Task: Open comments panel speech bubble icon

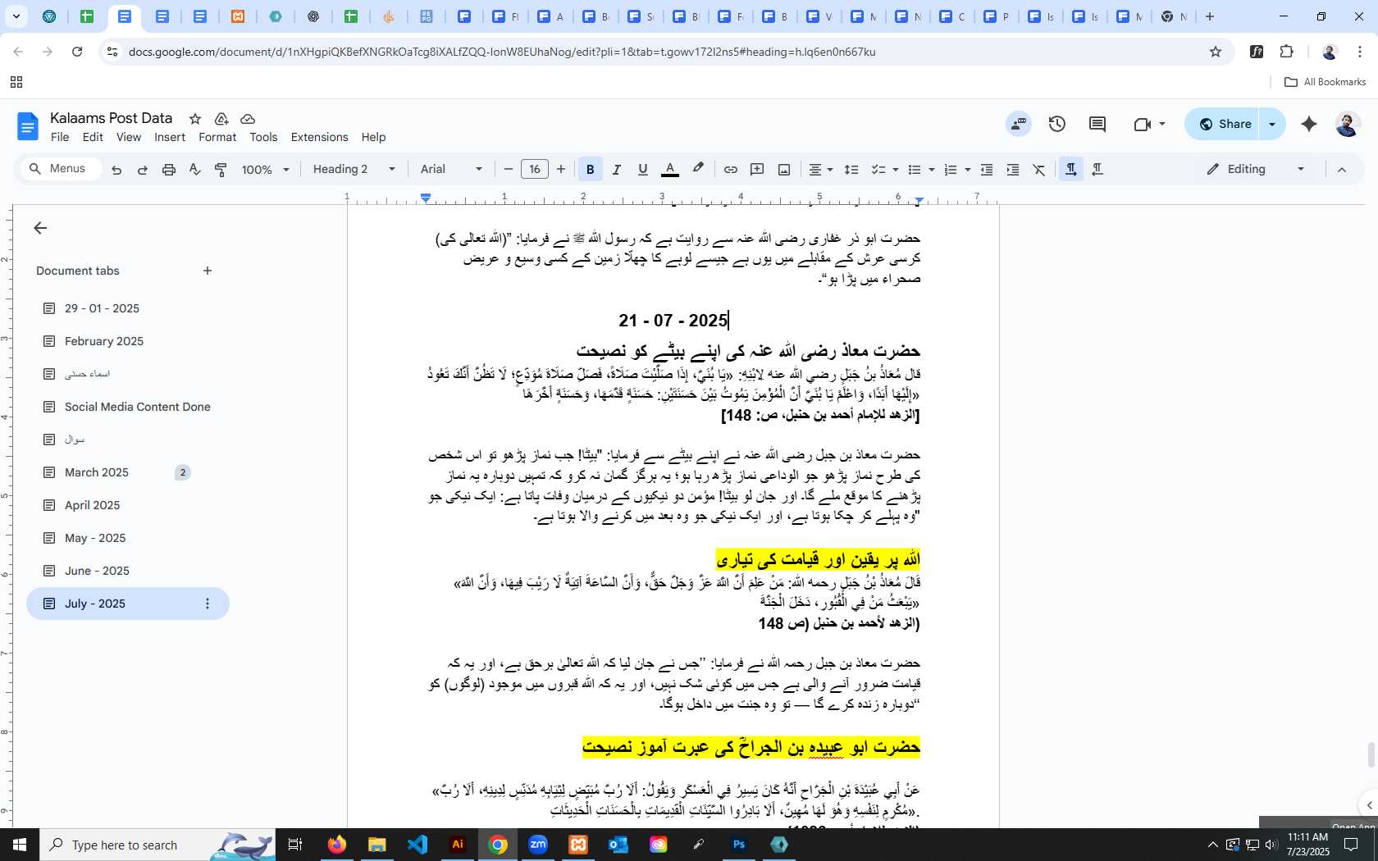Action: (x=1097, y=124)
